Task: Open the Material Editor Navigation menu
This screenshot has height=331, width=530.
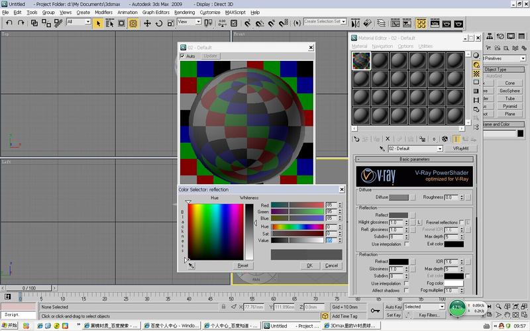Action: (382, 46)
